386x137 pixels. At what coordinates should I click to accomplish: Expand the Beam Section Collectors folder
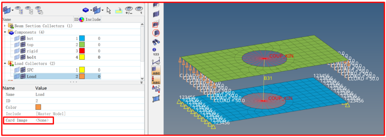pos(5,26)
